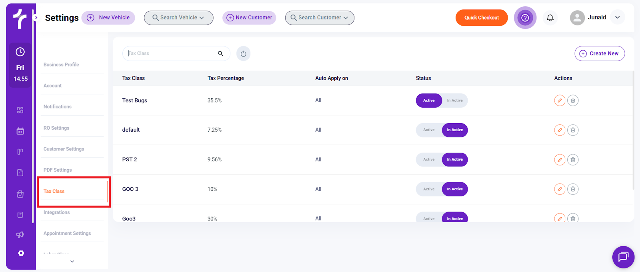
Task: Edit the Test Bugs tax class
Action: coord(560,100)
